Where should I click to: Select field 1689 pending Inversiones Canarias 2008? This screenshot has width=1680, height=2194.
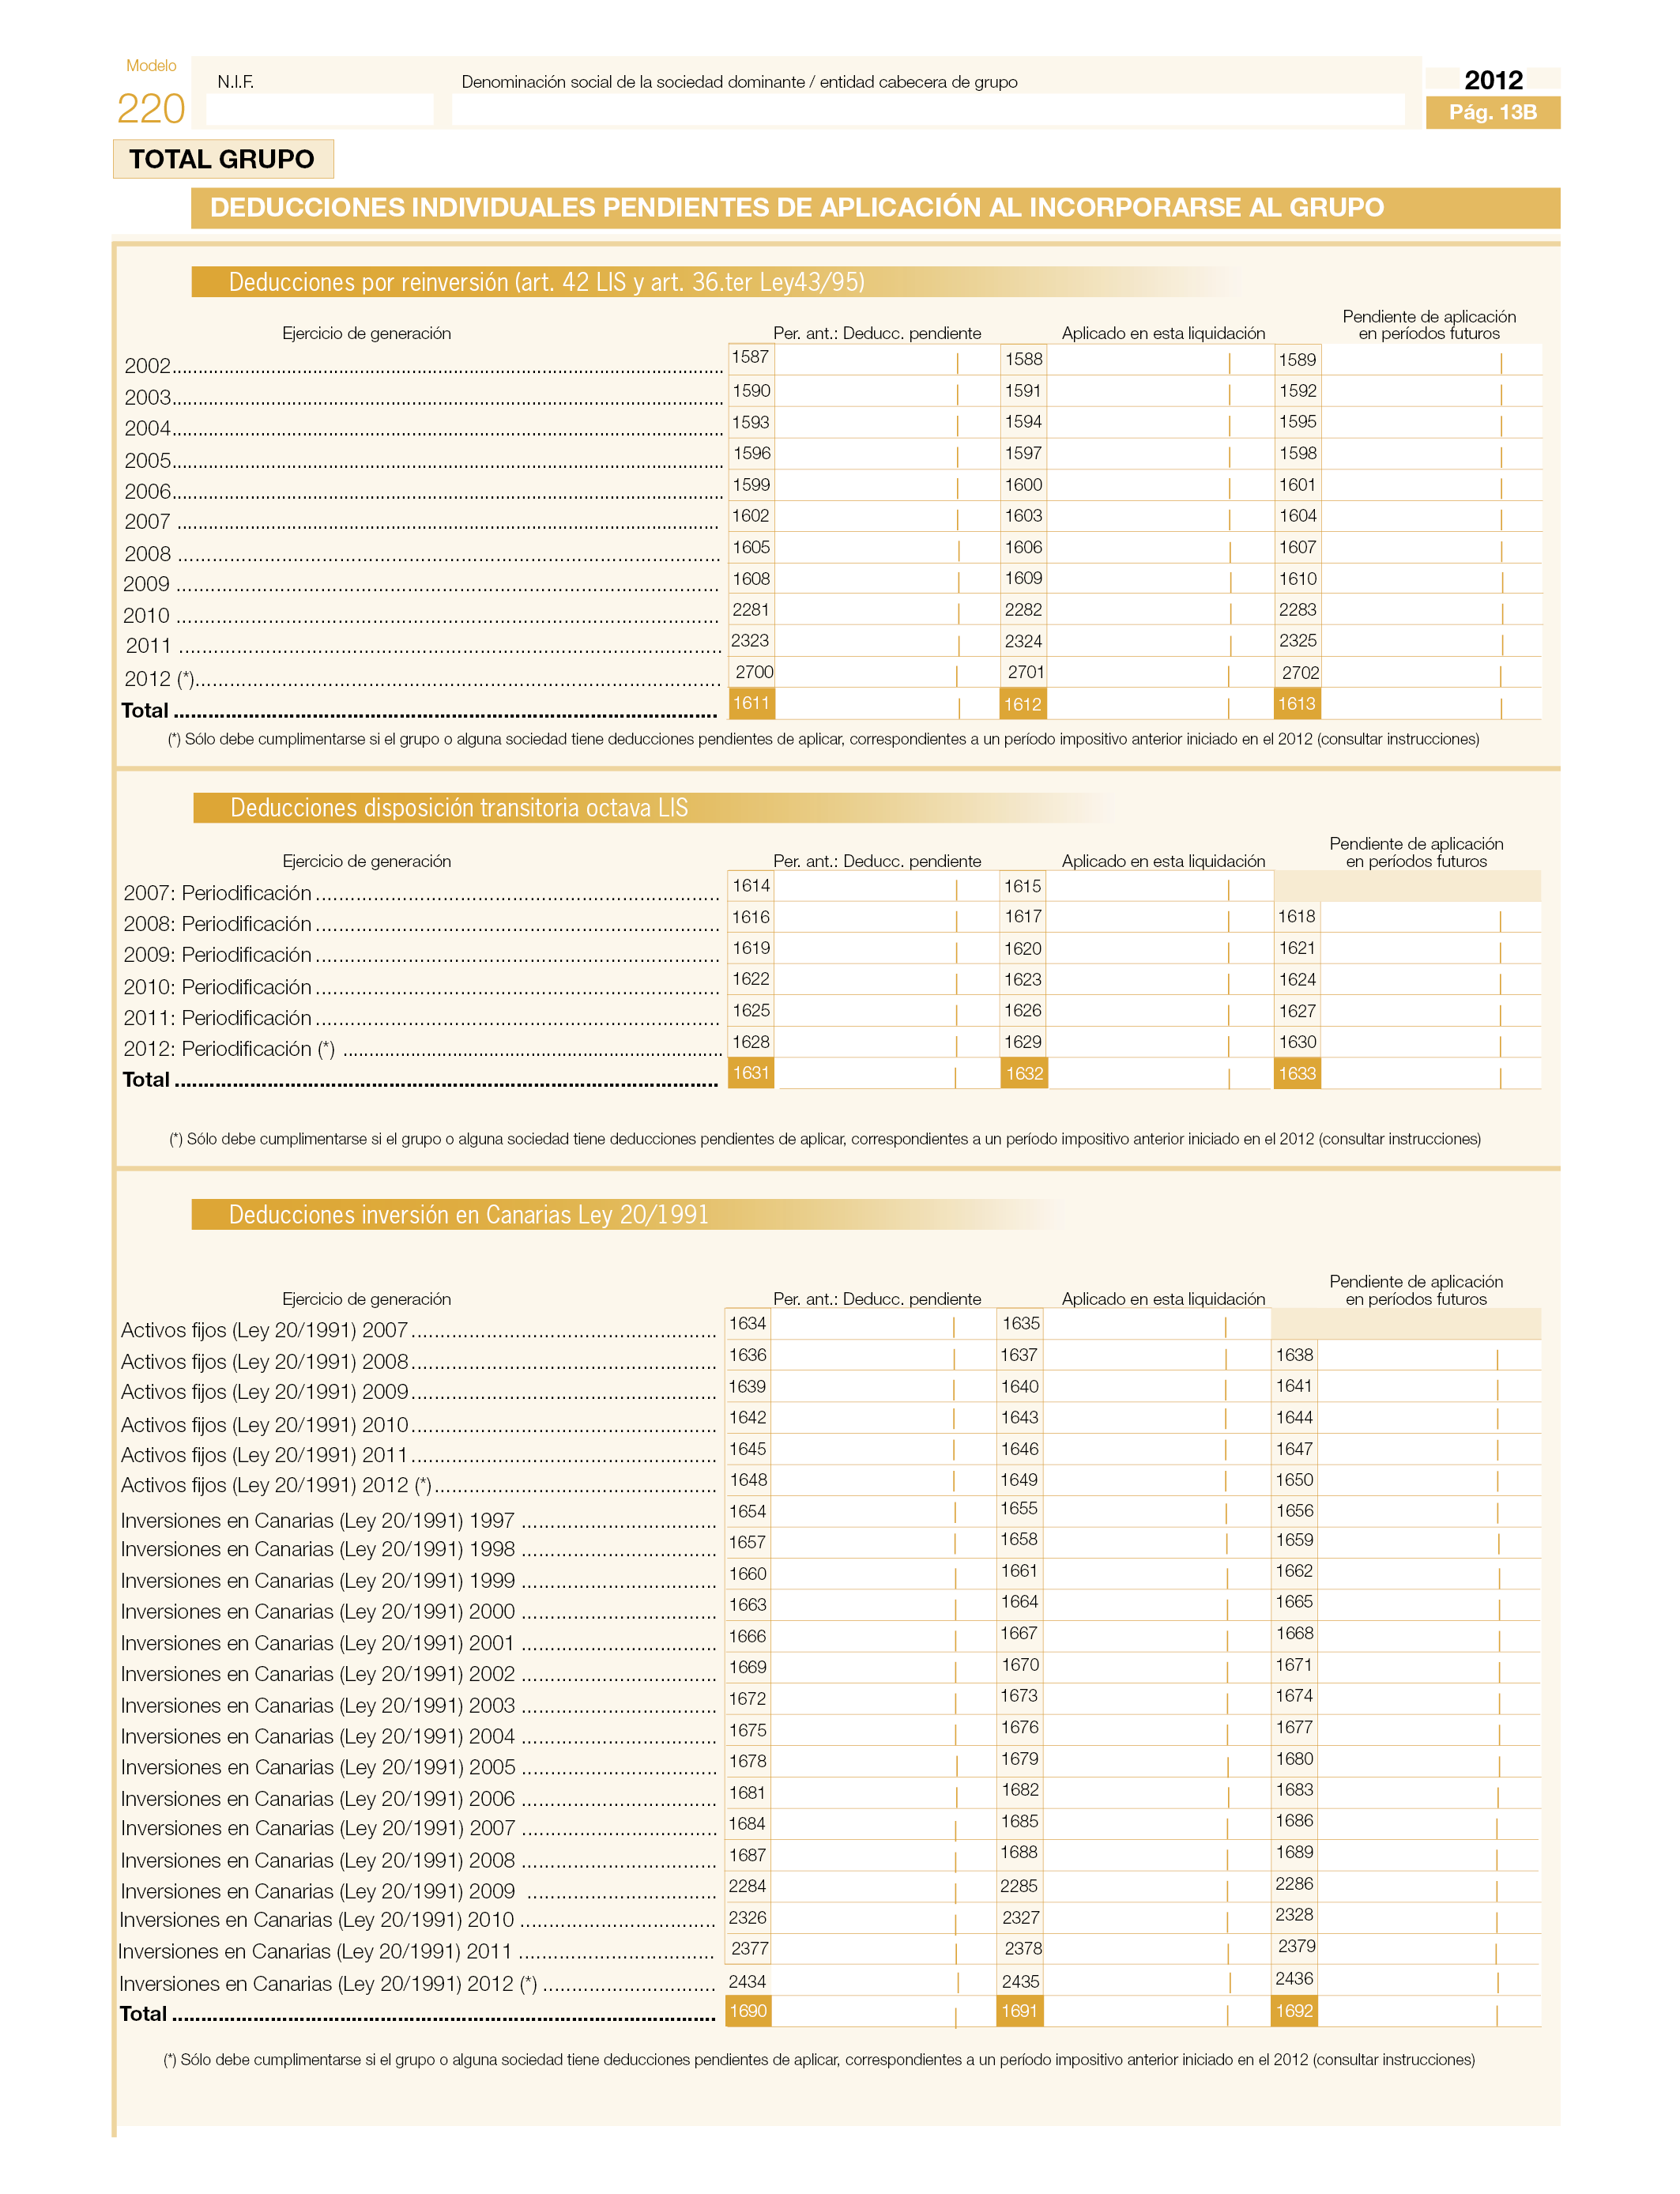point(1430,1855)
